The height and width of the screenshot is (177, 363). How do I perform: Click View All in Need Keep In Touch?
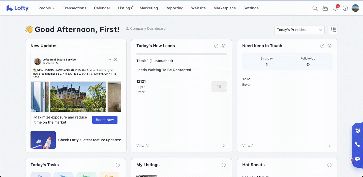[x=249, y=146]
